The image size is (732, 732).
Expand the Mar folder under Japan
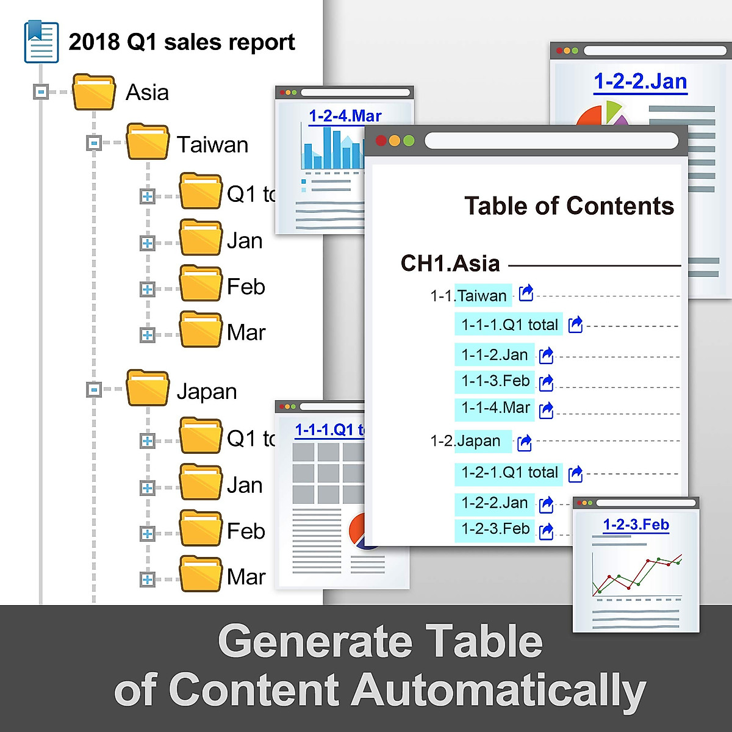(x=147, y=579)
